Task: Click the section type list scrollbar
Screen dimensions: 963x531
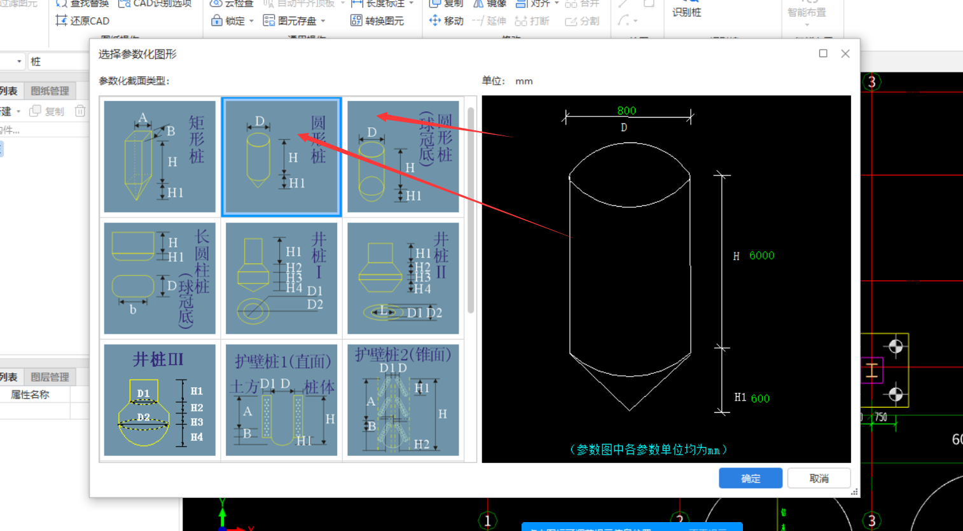Action: point(471,210)
